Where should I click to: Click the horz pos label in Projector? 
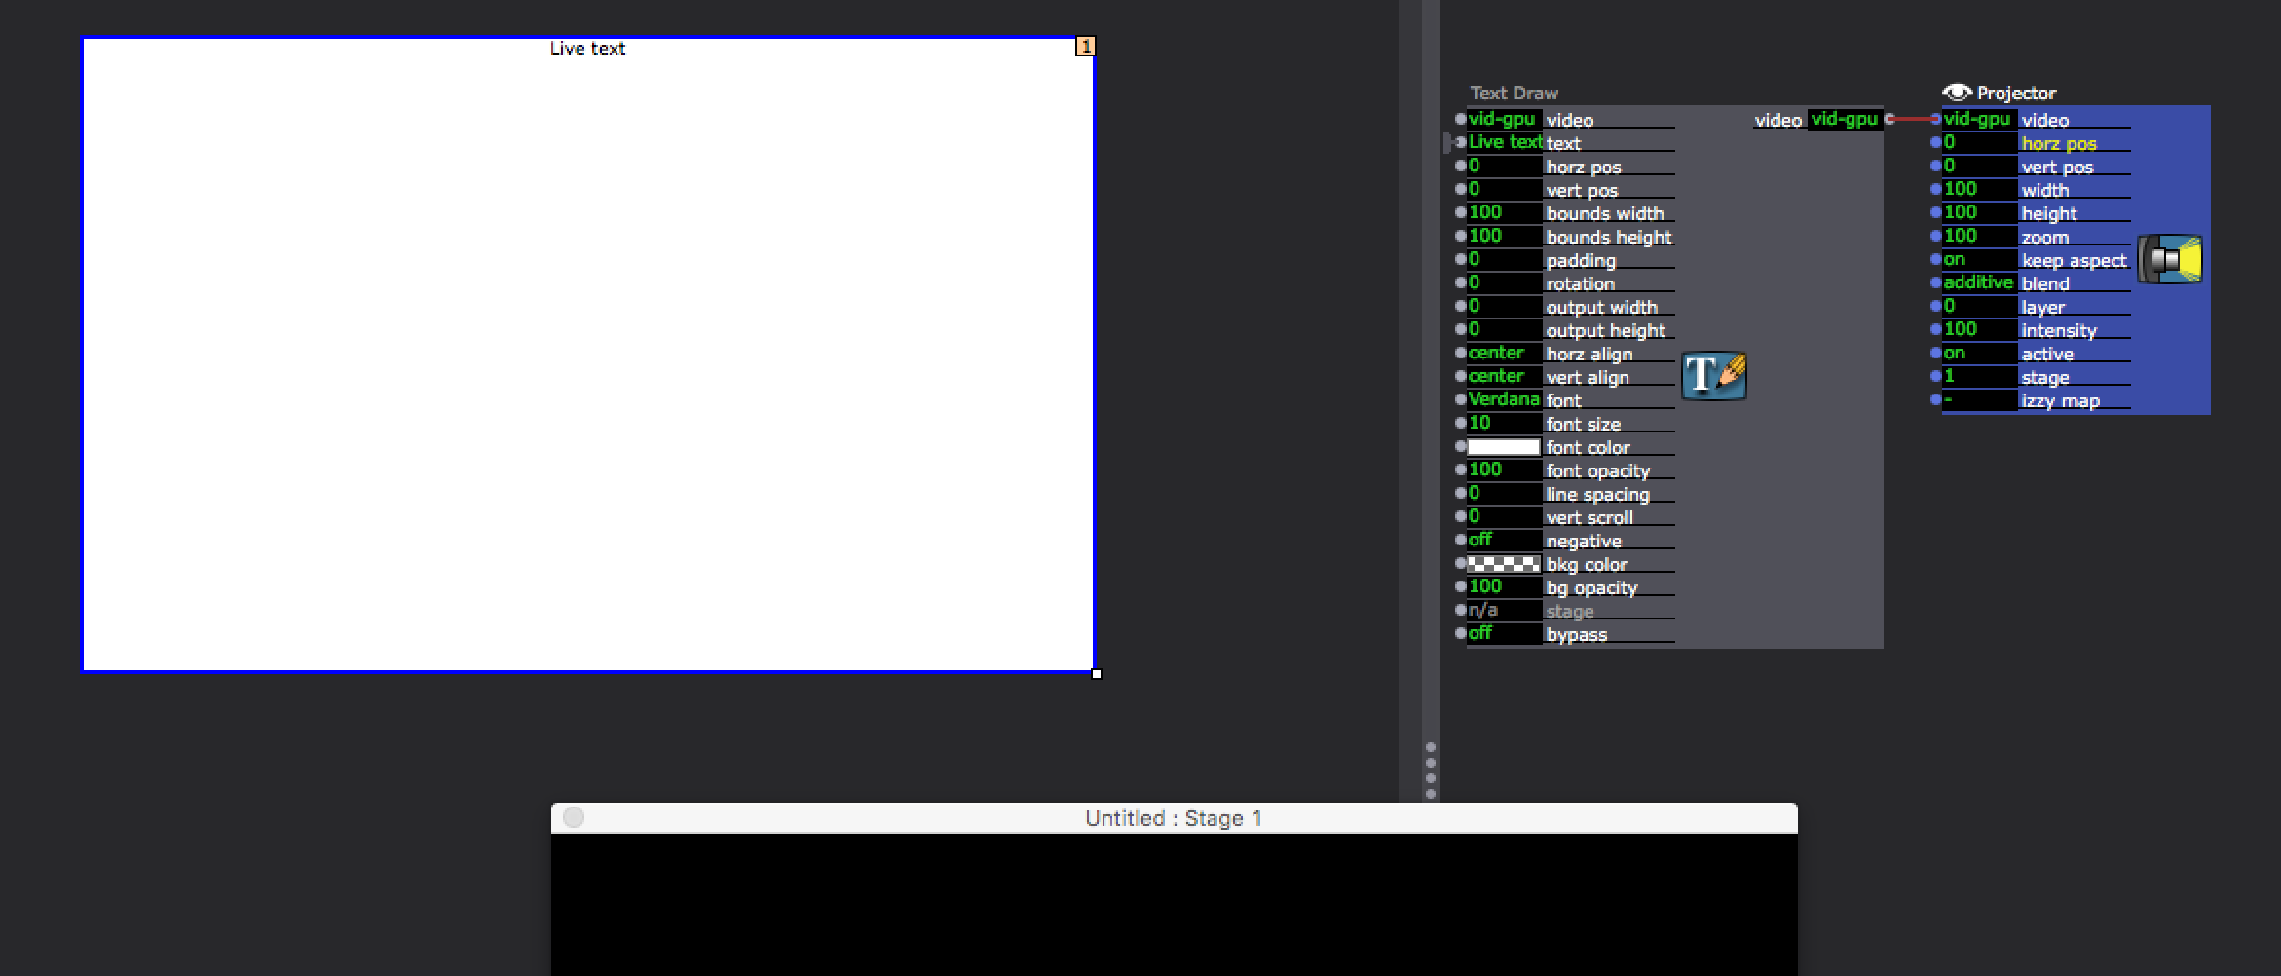(x=2059, y=143)
